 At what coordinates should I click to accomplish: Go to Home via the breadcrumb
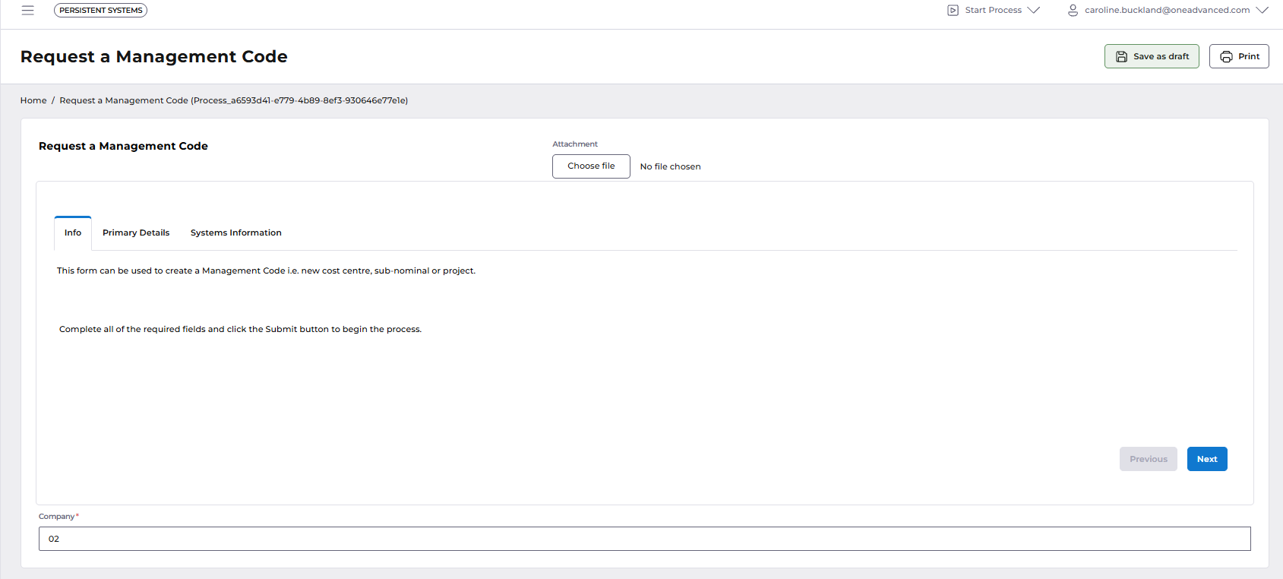[x=33, y=100]
